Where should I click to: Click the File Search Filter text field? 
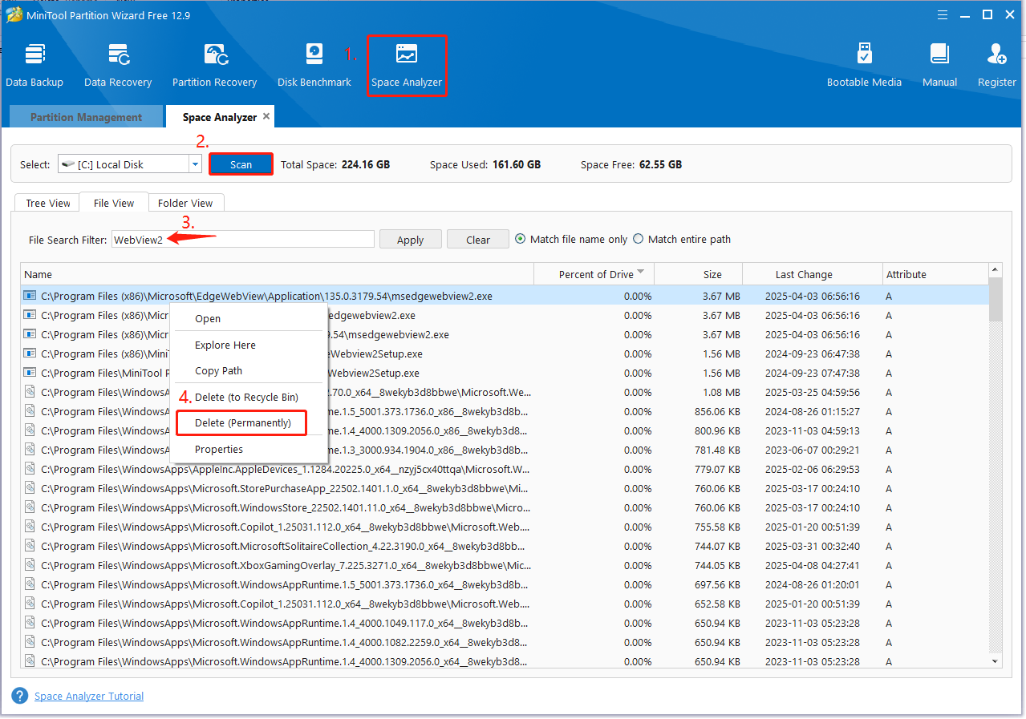point(243,239)
